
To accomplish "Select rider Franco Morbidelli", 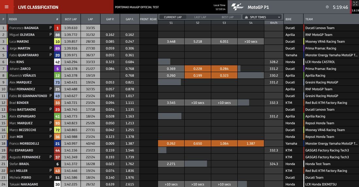I will 24,143.
